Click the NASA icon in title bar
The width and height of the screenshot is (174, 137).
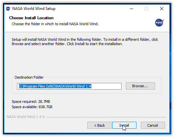(8, 9)
